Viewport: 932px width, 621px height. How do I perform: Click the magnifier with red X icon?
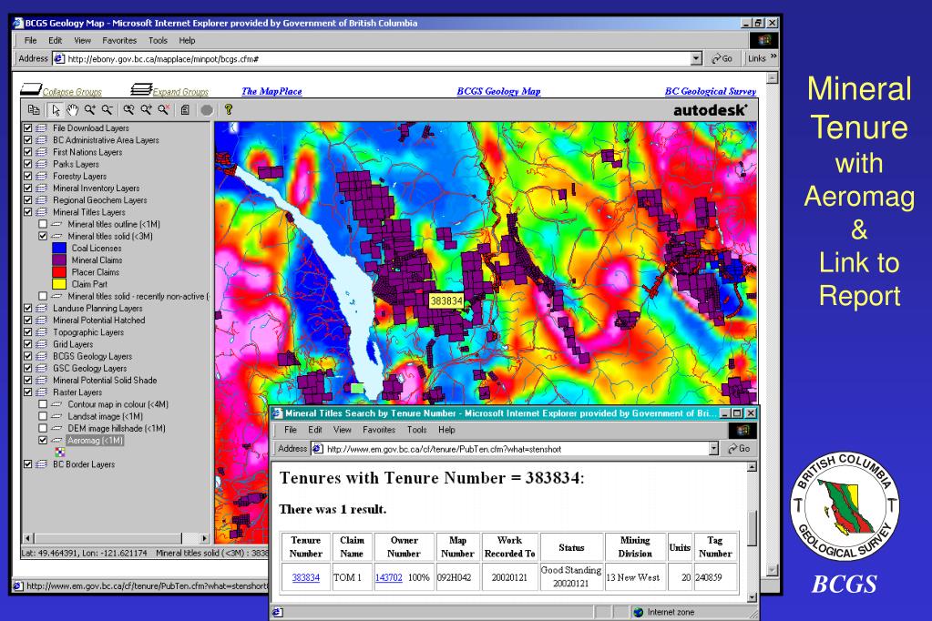click(163, 110)
